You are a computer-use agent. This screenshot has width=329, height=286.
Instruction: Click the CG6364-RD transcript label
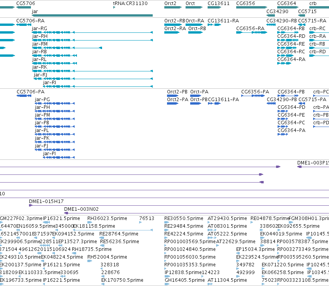[x=291, y=36]
